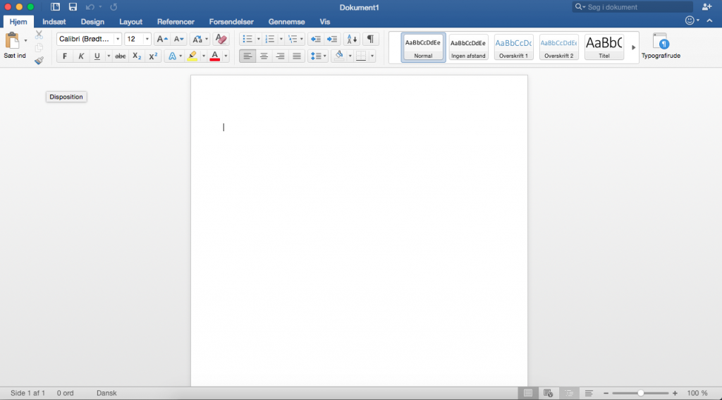This screenshot has width=722, height=400.
Task: Toggle paragraph marks (¶) display
Action: (x=370, y=40)
